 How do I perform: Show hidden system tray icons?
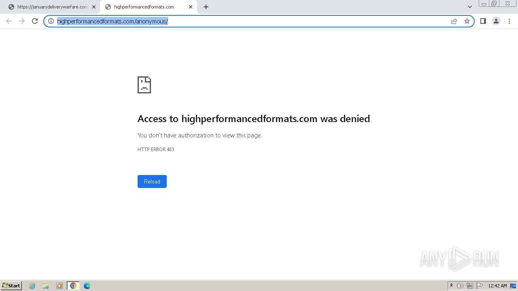pos(451,286)
